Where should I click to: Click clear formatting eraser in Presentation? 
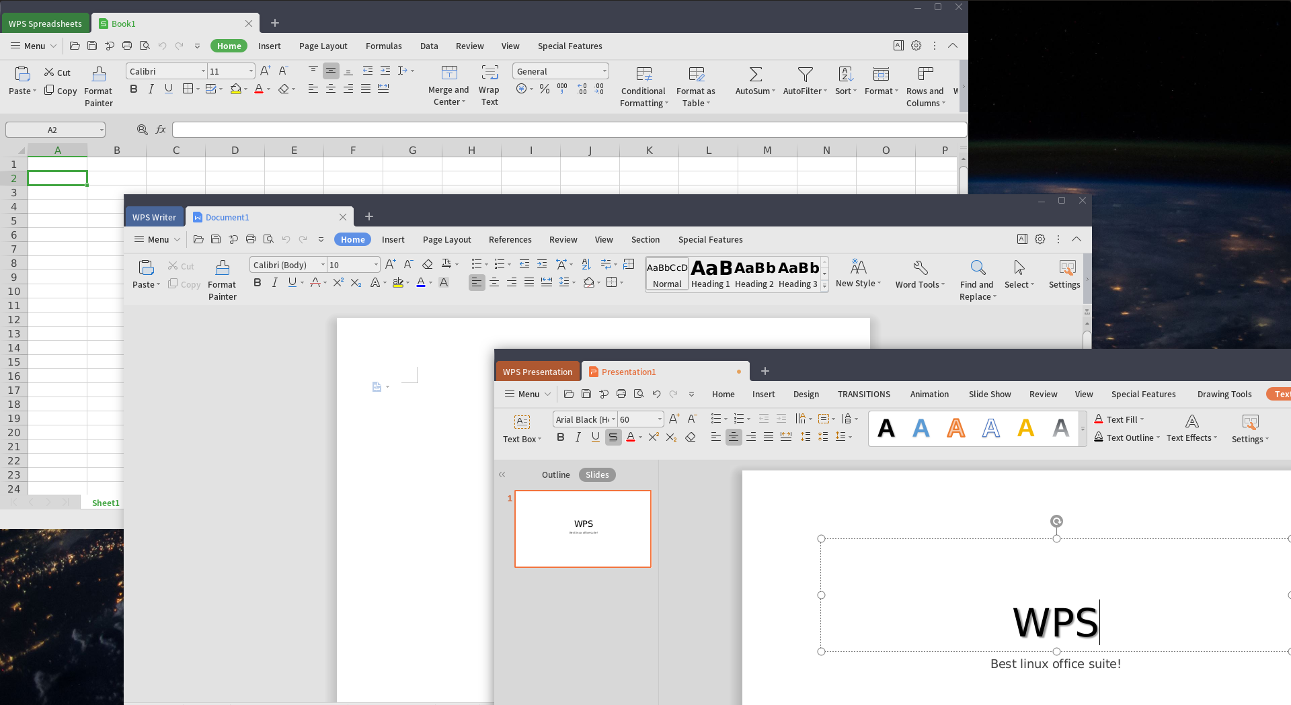(x=690, y=438)
